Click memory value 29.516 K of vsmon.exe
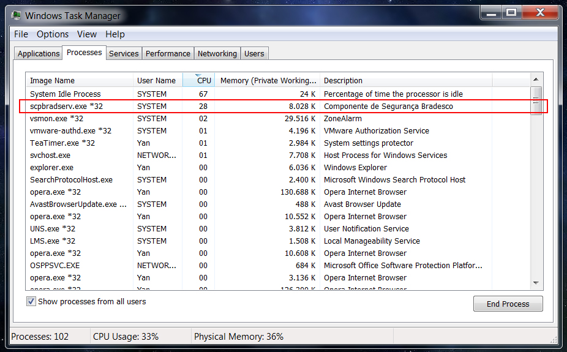The width and height of the screenshot is (567, 352). pyautogui.click(x=300, y=119)
